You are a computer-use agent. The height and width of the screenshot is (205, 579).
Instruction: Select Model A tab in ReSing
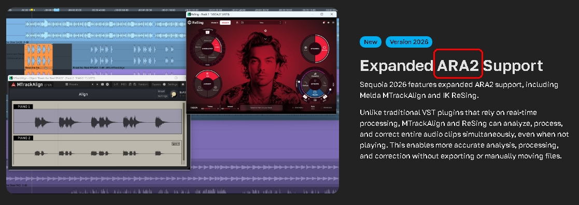[x=215, y=22]
